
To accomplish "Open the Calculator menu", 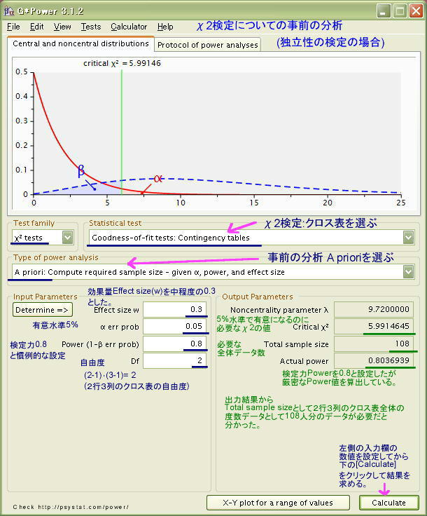I will (129, 27).
